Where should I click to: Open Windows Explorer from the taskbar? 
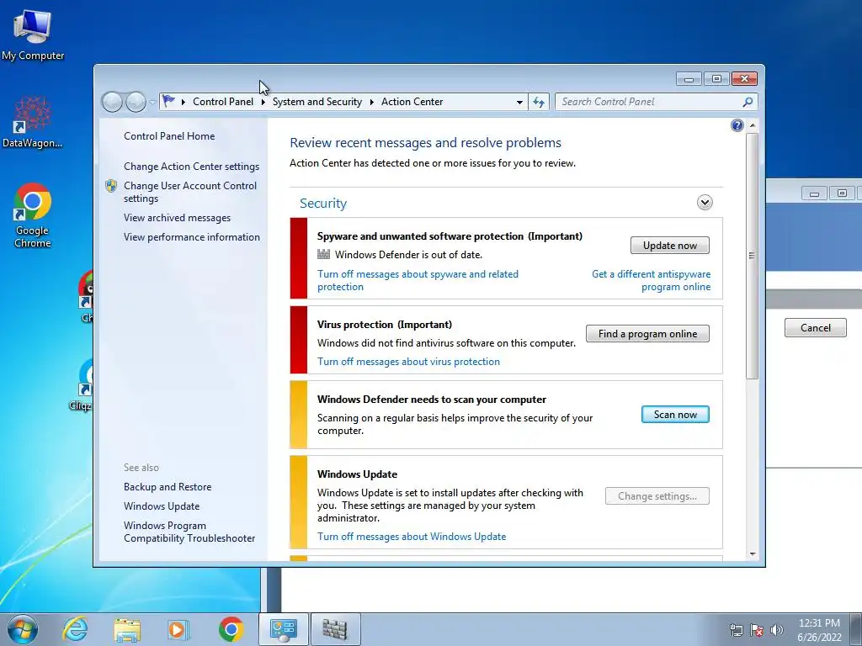pyautogui.click(x=127, y=629)
